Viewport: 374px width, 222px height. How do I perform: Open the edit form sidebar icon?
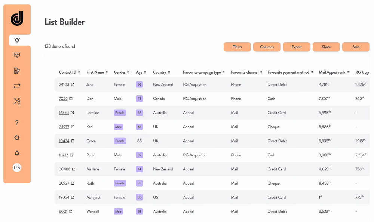click(17, 71)
